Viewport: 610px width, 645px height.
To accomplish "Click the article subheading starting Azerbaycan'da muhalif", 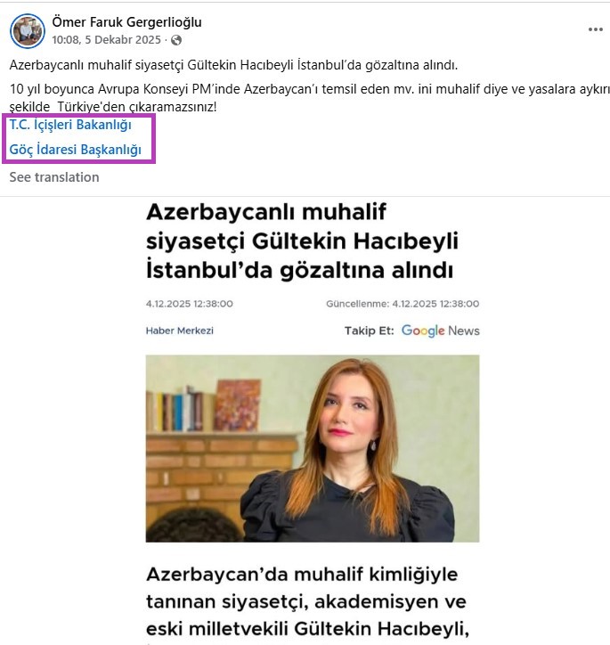I will (307, 601).
